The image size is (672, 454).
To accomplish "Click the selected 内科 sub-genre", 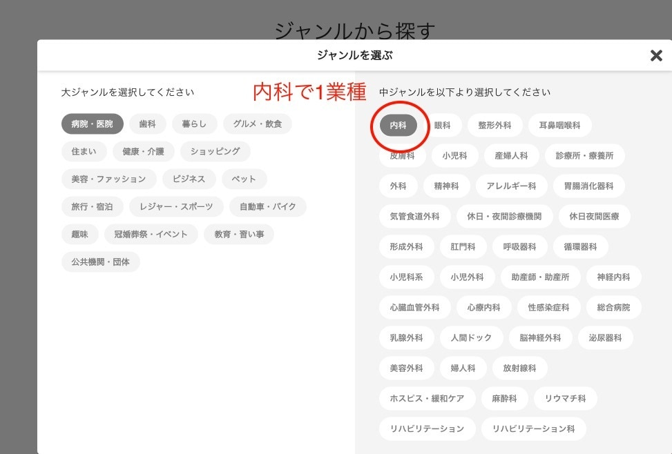I will pos(398,125).
